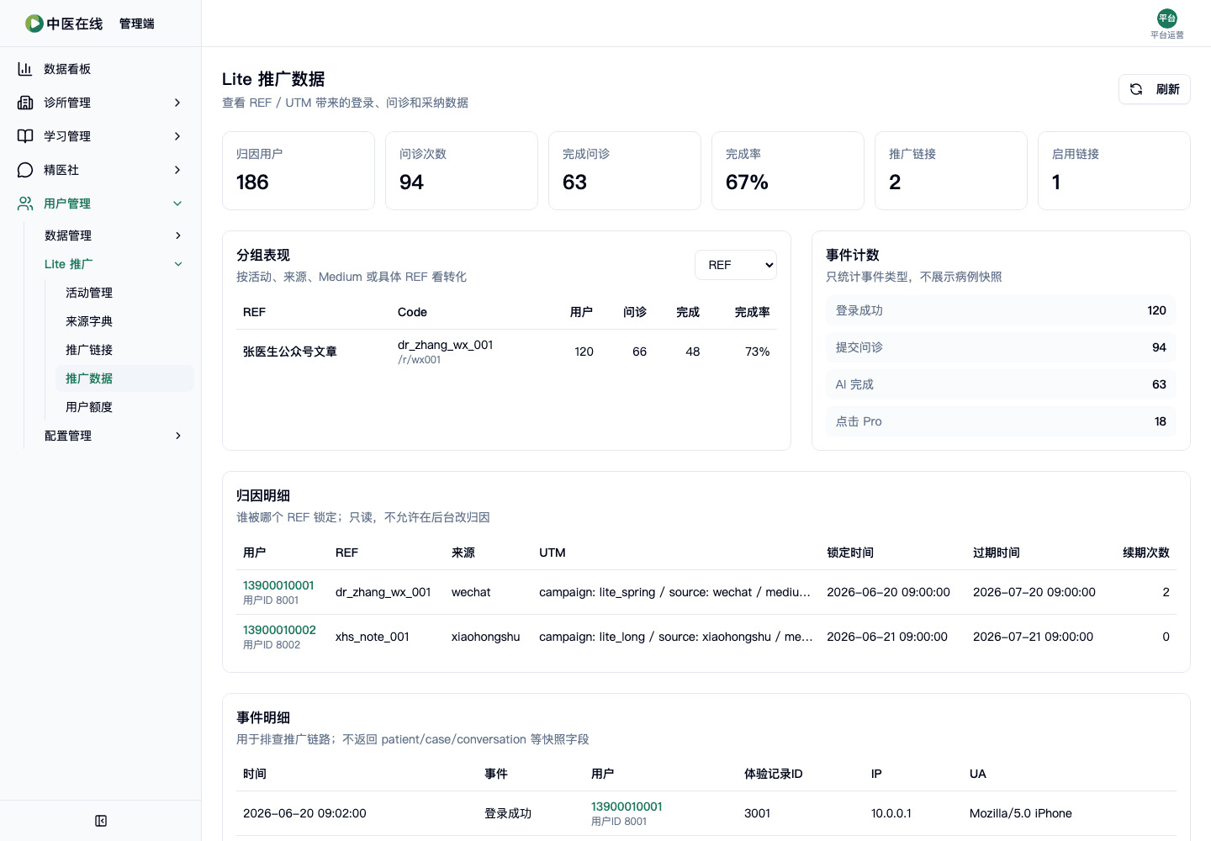Click the 点击 Pro 18 event row
Image resolution: width=1211 pixels, height=841 pixels.
pyautogui.click(x=1001, y=421)
